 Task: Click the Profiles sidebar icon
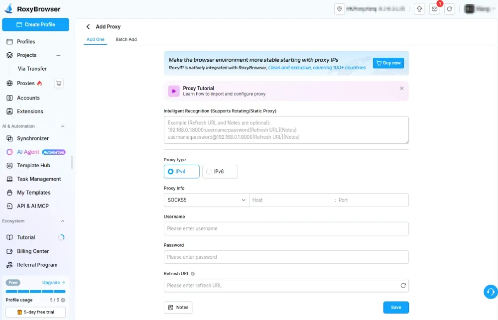(9, 42)
